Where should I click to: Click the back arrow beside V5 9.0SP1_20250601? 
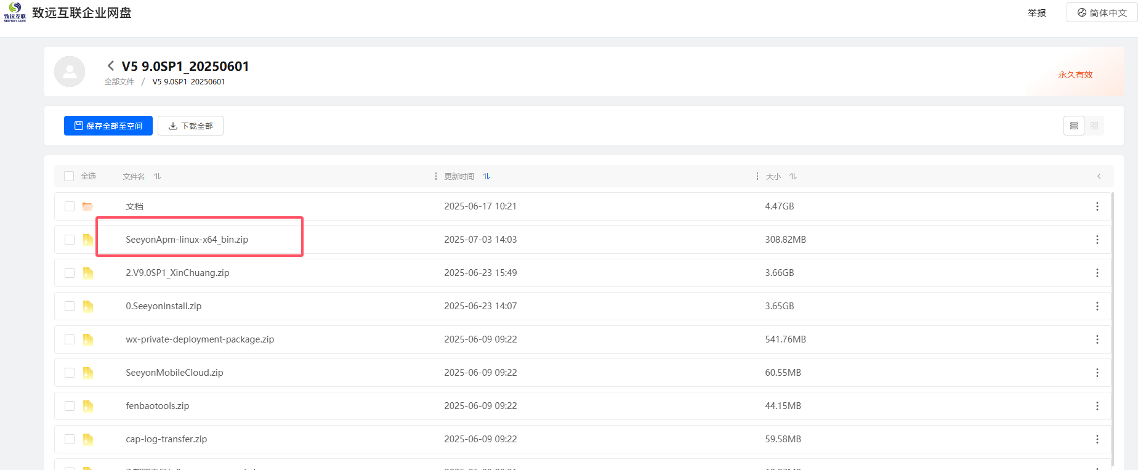point(111,66)
